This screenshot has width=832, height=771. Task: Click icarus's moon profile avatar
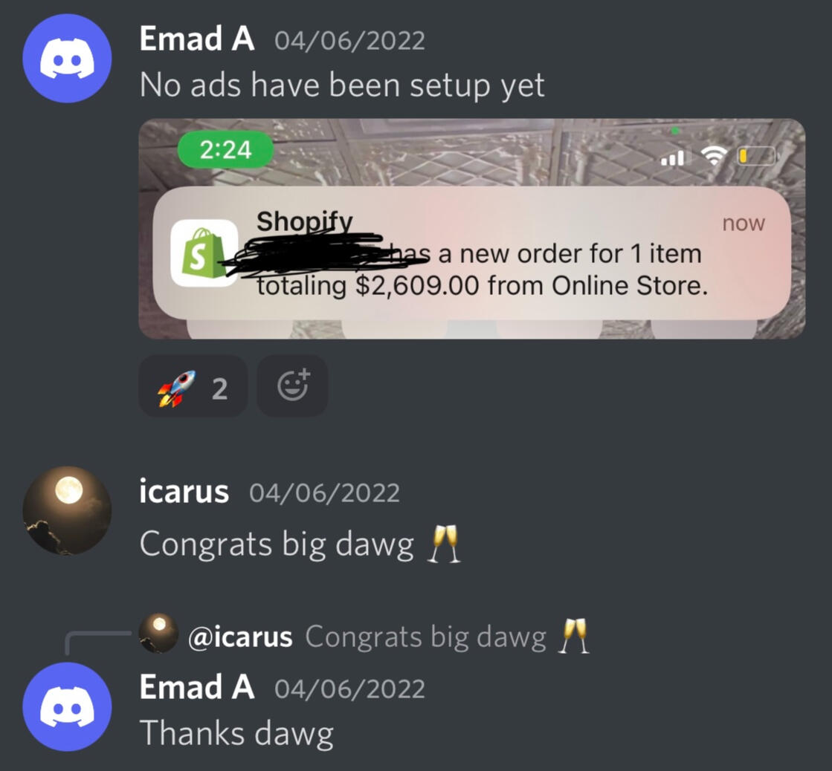[68, 510]
